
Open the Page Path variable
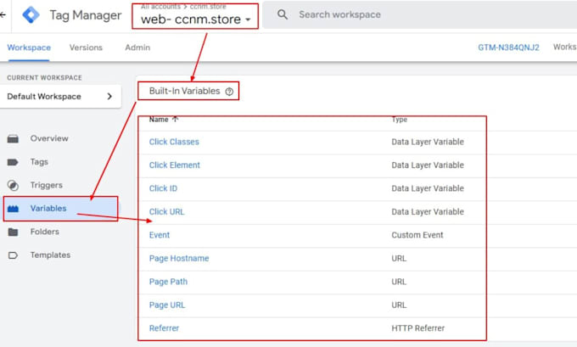(x=168, y=282)
